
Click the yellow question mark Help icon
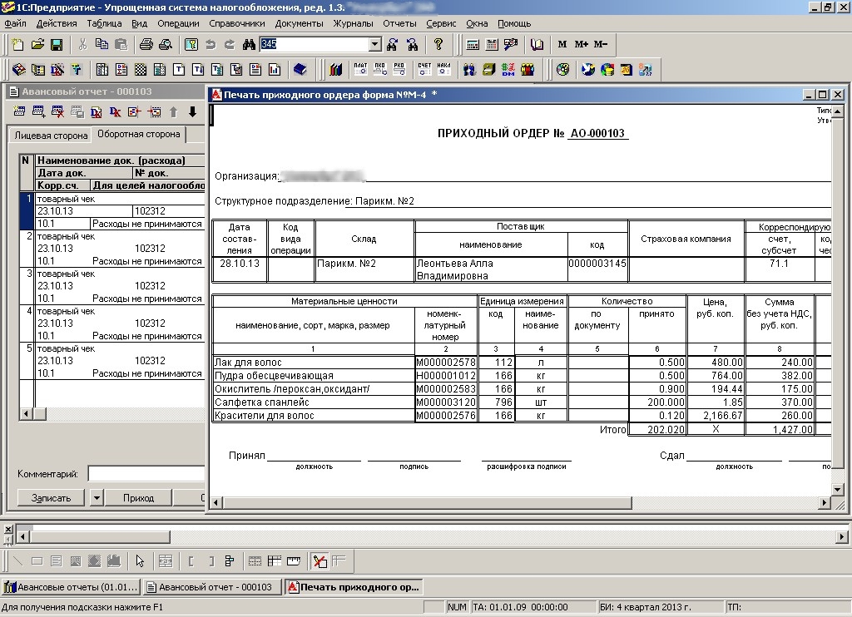point(438,45)
